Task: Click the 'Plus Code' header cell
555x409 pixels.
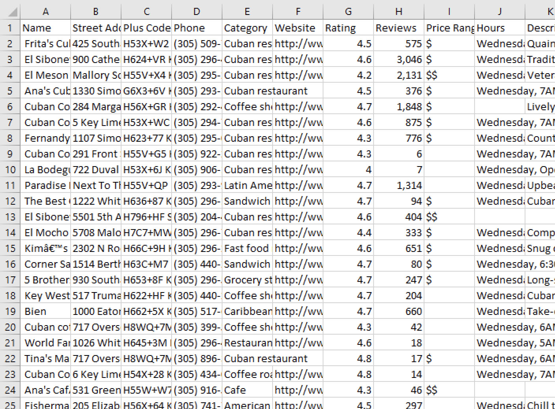Action: pos(146,28)
